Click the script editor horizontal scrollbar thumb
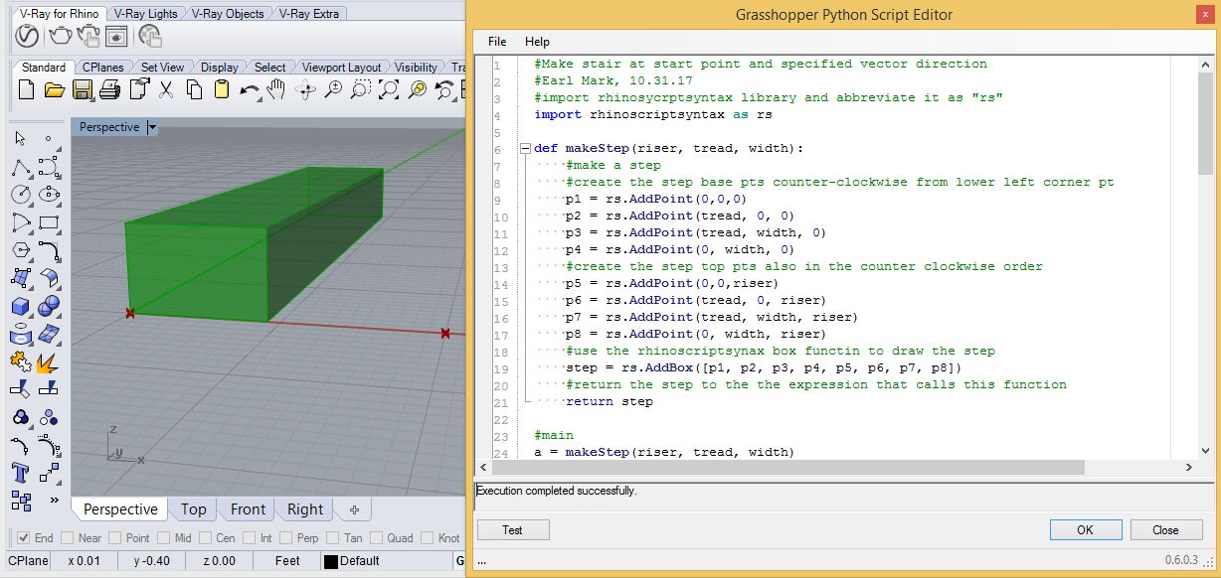This screenshot has height=578, width=1221. pos(789,468)
